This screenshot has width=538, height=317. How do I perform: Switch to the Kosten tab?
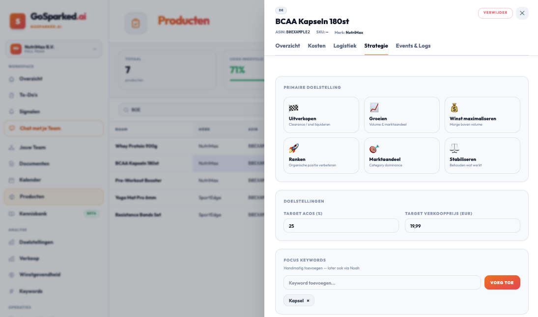pyautogui.click(x=316, y=46)
